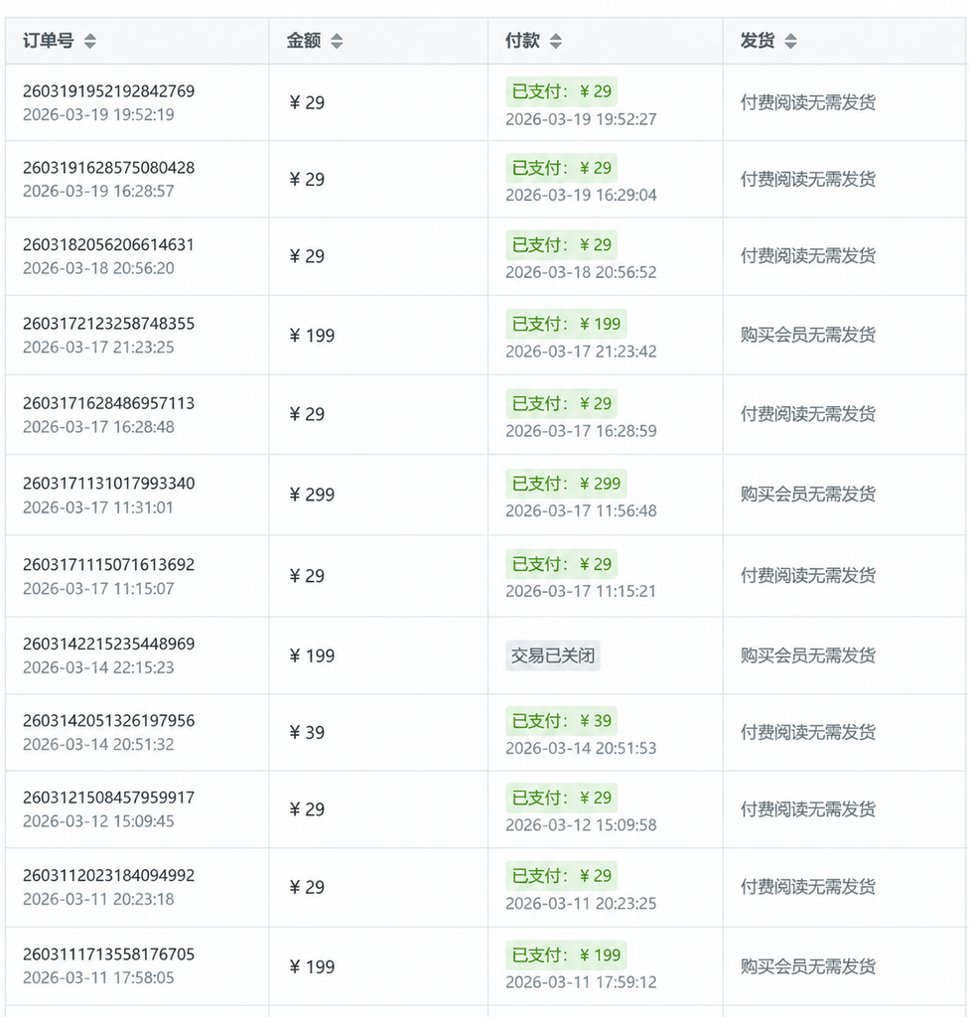Click 购买会员无需发货 for order 2603171131017993340
Screen dimensions: 969x1017
click(808, 495)
